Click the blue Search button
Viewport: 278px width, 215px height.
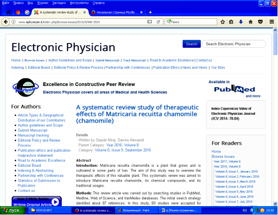pyautogui.click(x=192, y=44)
